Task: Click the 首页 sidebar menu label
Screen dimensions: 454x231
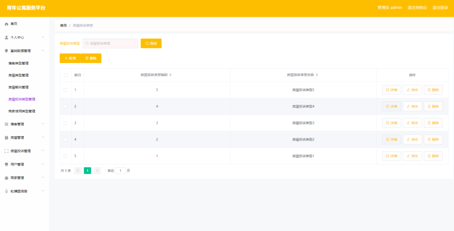Action: tap(14, 24)
